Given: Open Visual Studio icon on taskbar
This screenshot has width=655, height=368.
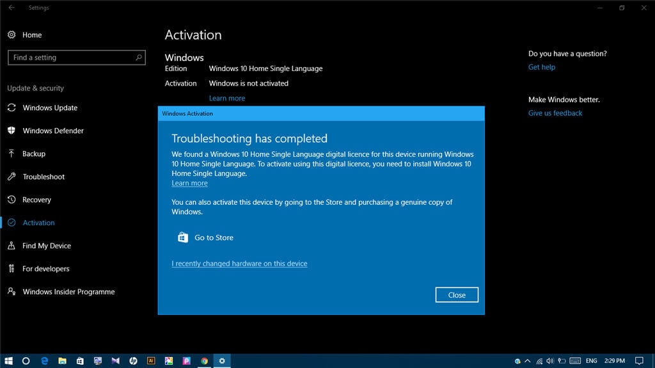Looking at the screenshot, I should (x=115, y=360).
